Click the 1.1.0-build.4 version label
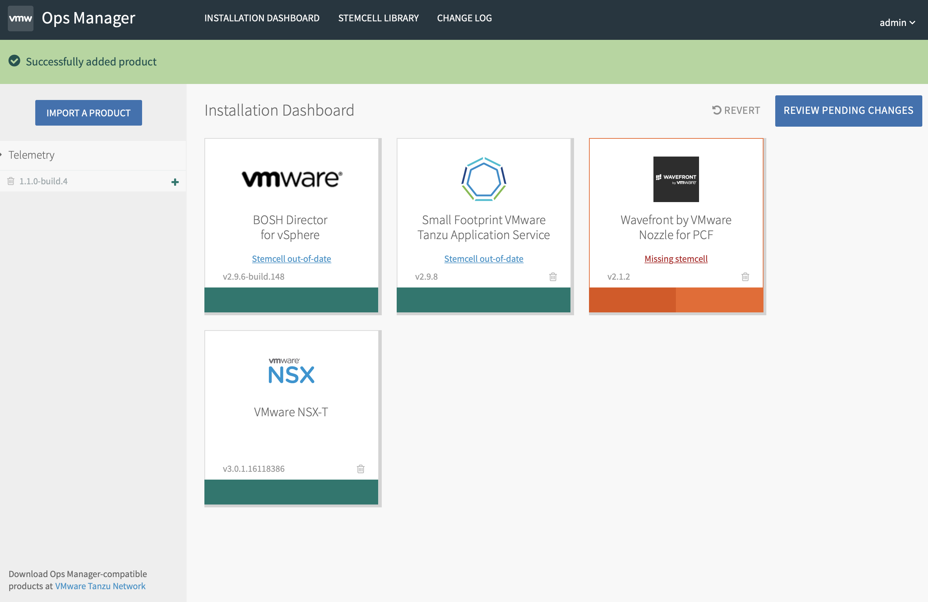This screenshot has width=928, height=602. click(43, 181)
